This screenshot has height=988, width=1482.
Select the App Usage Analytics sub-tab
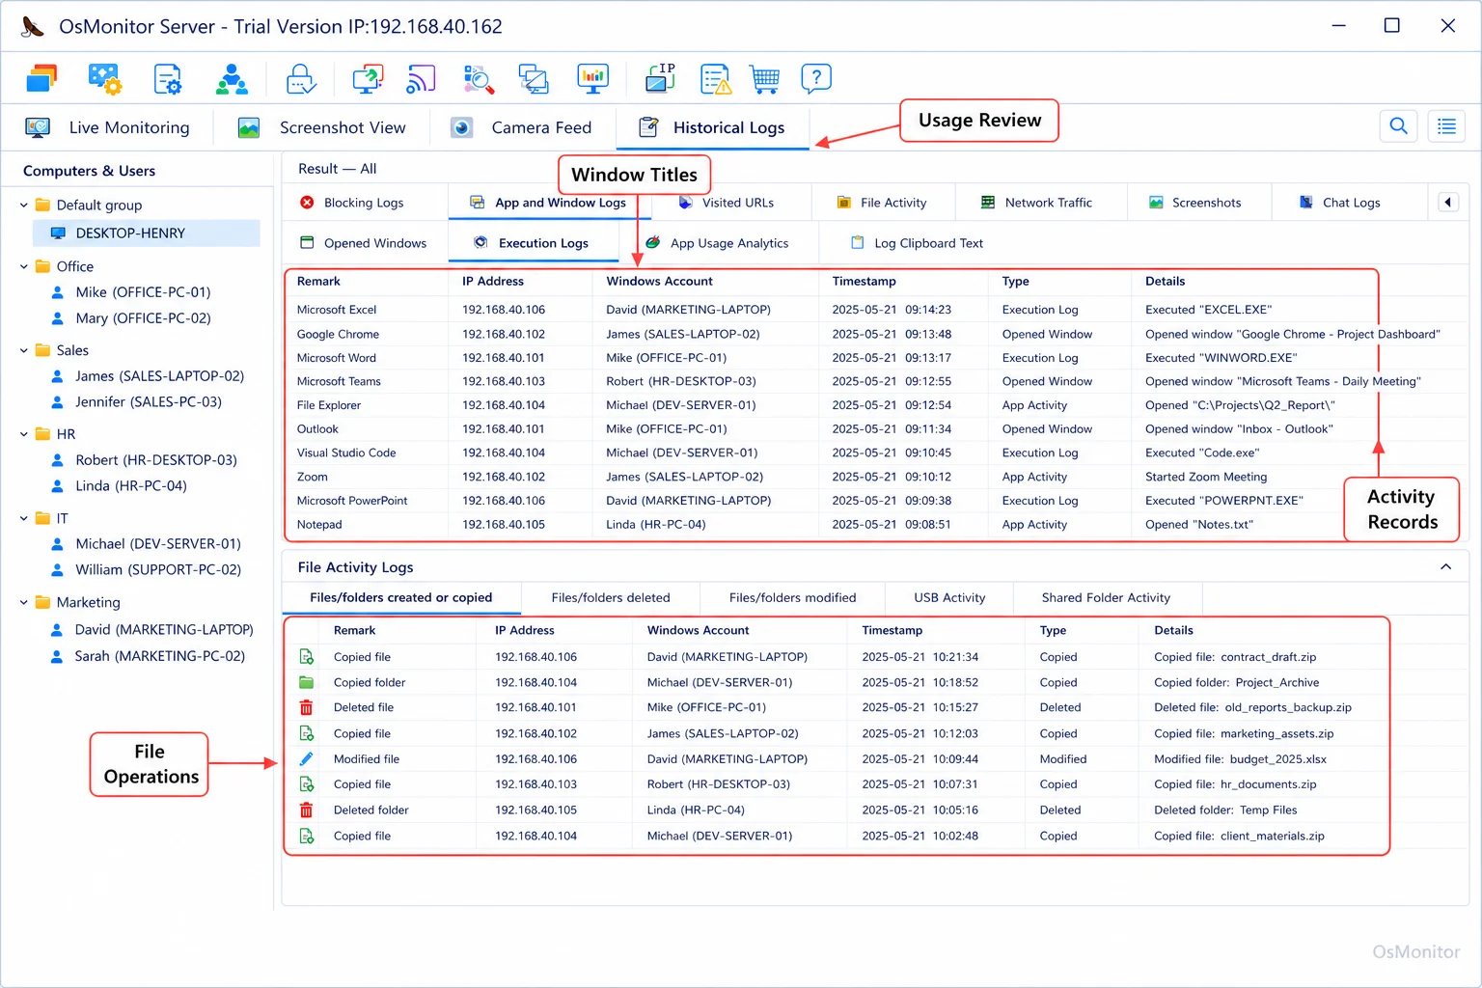[x=717, y=243]
